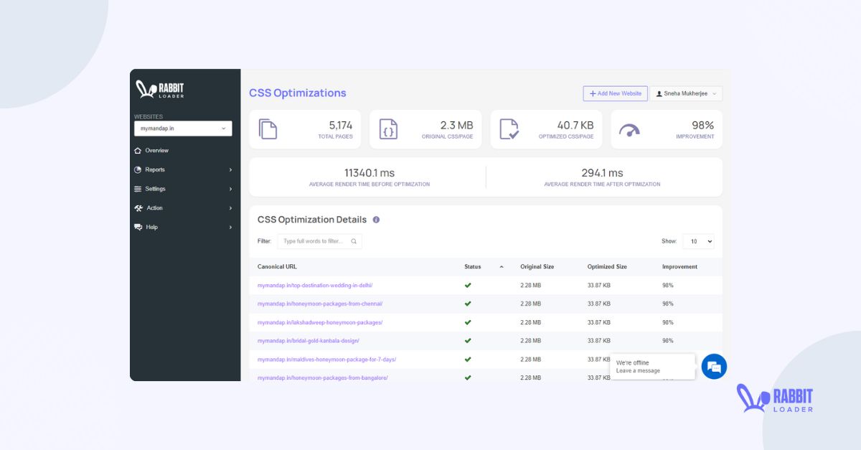
Task: Click the Add New Website button
Action: click(x=615, y=93)
